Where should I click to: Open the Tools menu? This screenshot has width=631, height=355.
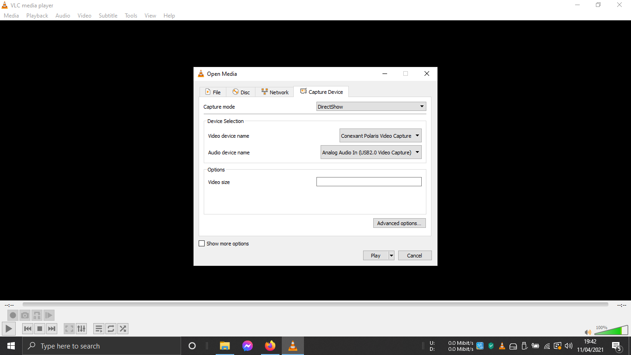pyautogui.click(x=131, y=15)
